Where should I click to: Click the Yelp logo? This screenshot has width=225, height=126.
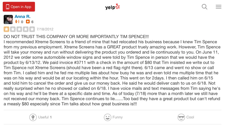click(x=112, y=7)
